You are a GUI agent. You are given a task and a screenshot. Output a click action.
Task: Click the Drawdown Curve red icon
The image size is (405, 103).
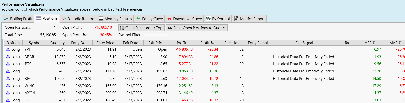(x=169, y=19)
